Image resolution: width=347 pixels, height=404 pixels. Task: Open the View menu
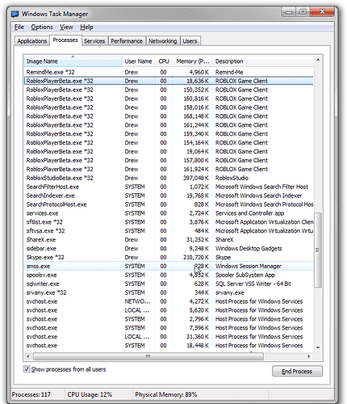[66, 27]
